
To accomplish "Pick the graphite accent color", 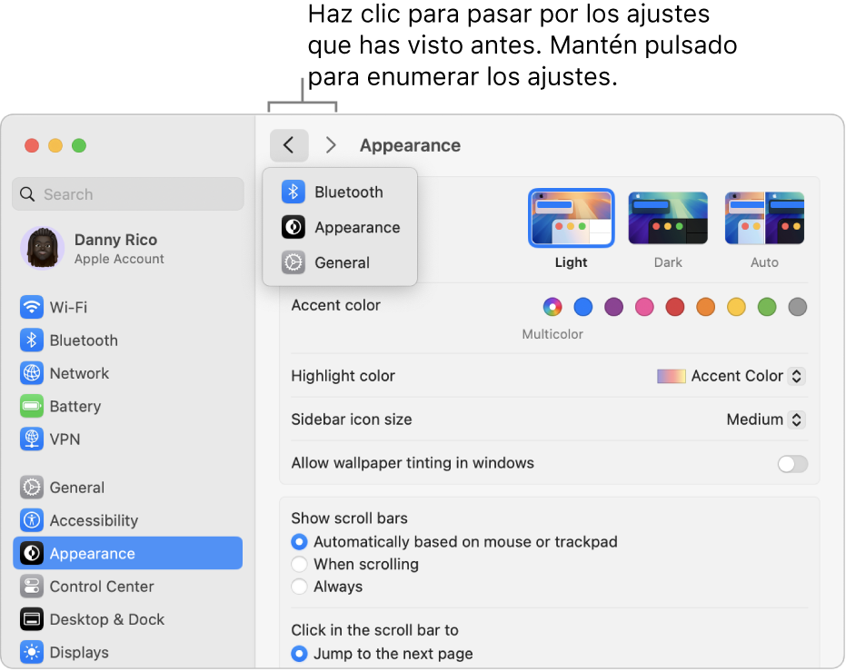I will tap(798, 307).
